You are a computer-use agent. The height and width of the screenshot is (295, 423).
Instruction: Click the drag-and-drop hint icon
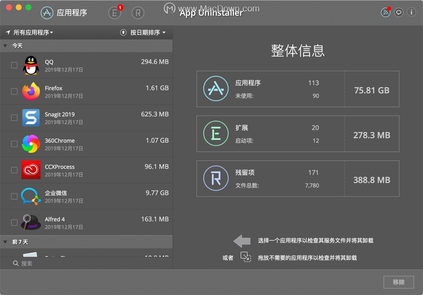245,256
